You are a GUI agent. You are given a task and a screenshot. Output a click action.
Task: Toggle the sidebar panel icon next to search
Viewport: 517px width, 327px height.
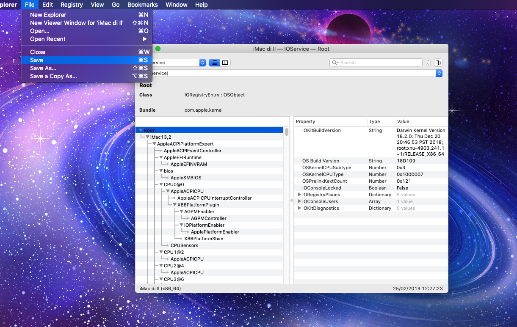438,63
